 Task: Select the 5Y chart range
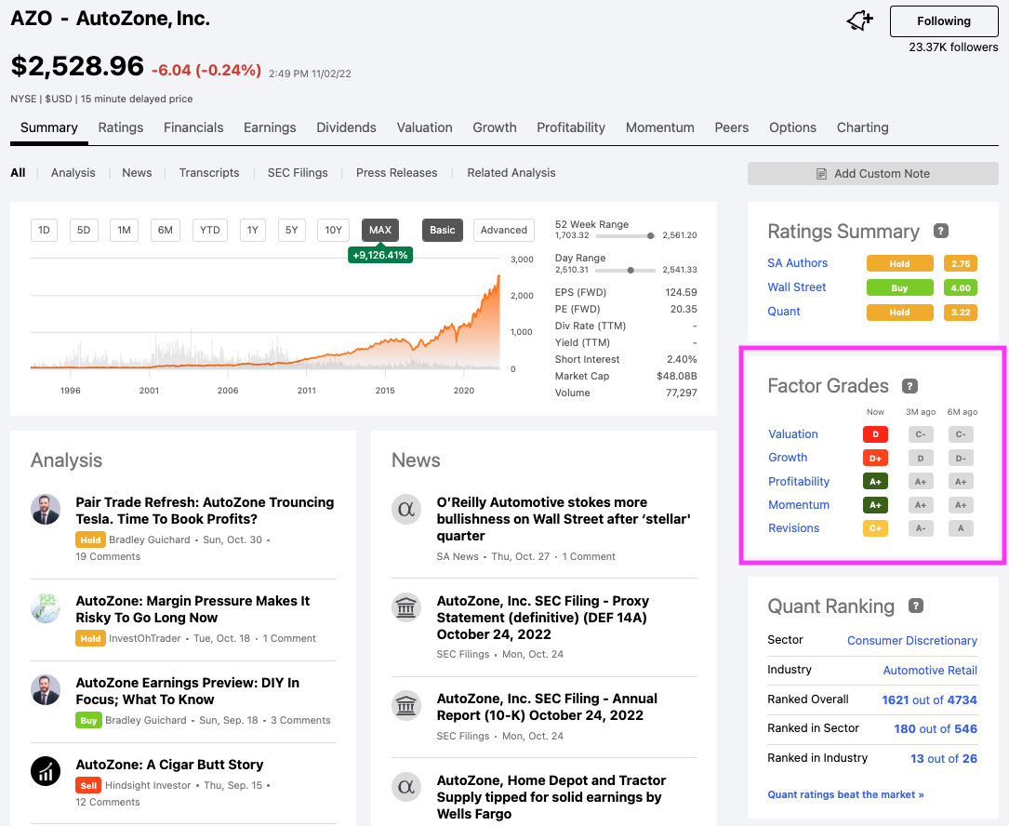291,230
